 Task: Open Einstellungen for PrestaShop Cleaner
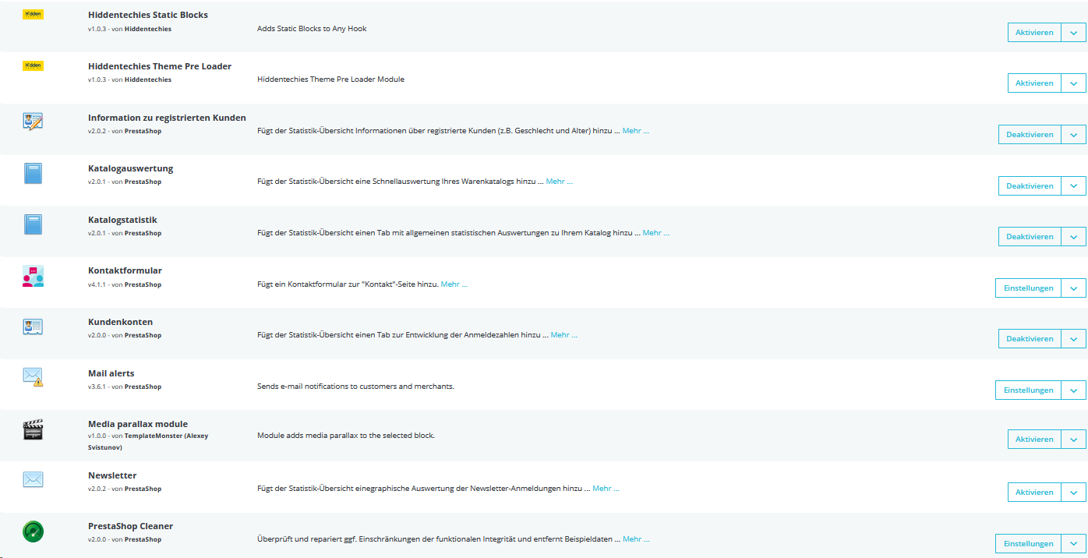pos(1028,544)
